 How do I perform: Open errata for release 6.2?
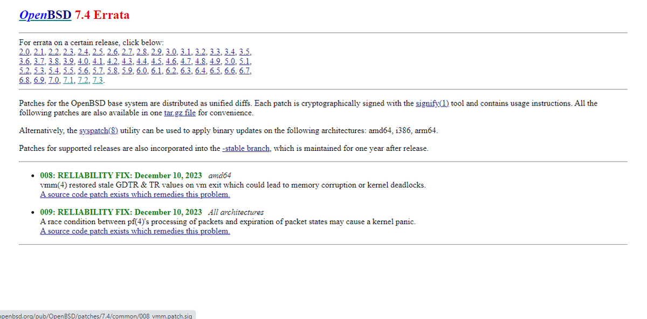coord(171,72)
